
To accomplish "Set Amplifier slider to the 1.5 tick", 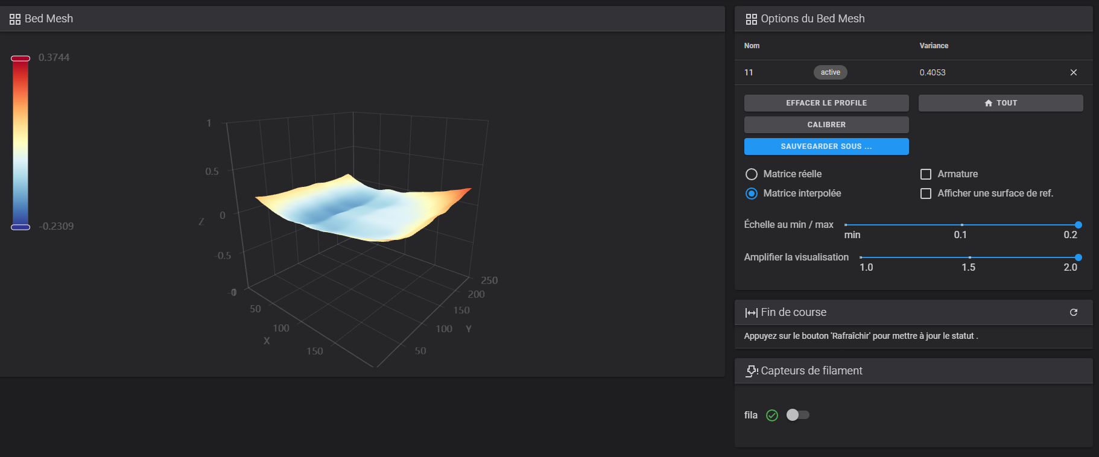I will [x=969, y=257].
